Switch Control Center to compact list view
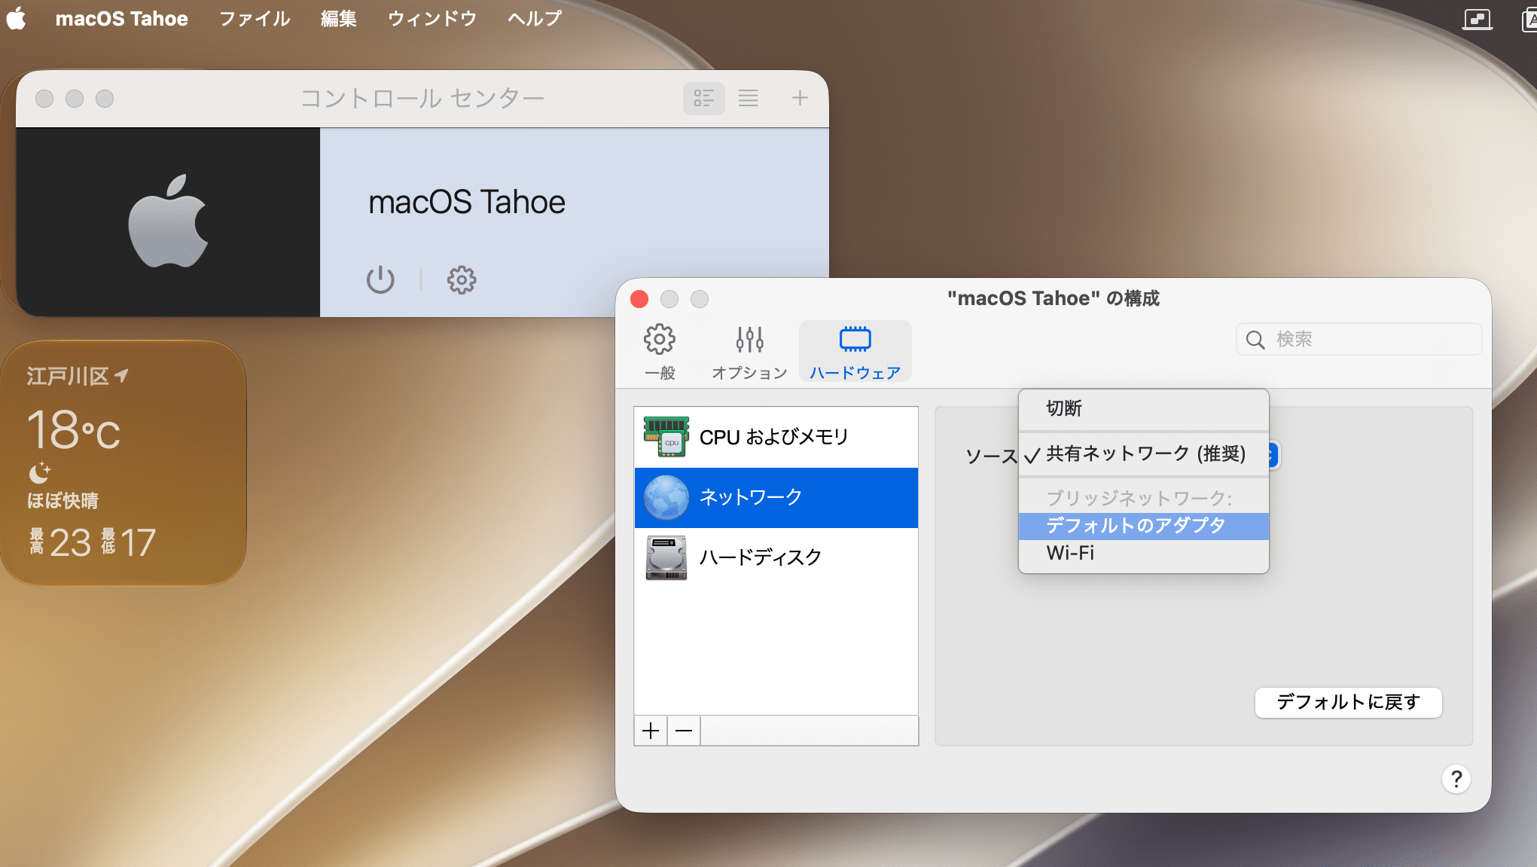Image resolution: width=1537 pixels, height=867 pixels. [x=748, y=99]
